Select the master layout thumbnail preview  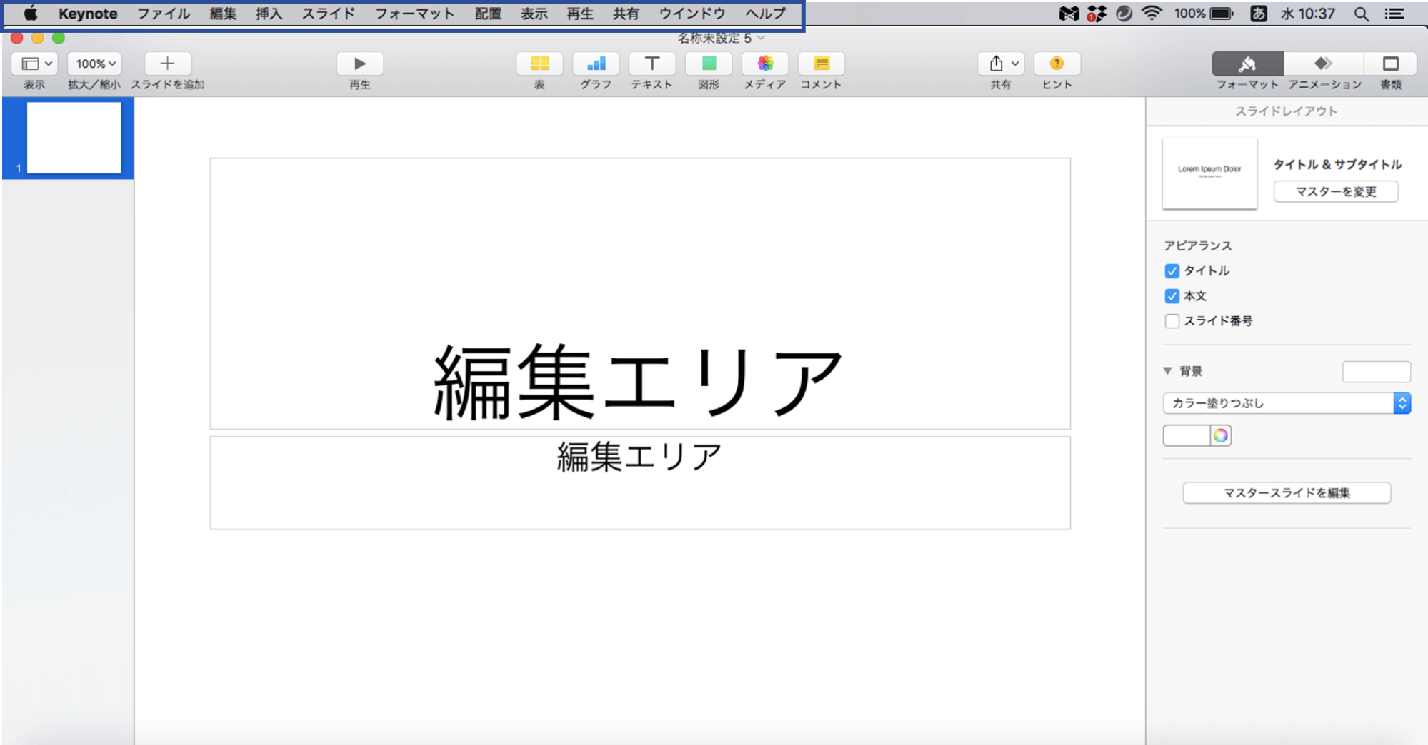pos(1209,173)
